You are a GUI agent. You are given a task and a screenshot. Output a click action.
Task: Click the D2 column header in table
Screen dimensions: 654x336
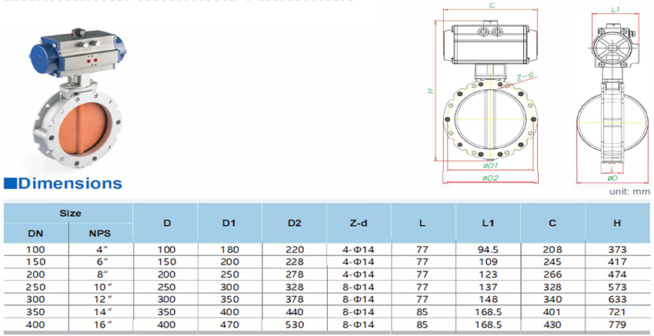click(x=294, y=223)
